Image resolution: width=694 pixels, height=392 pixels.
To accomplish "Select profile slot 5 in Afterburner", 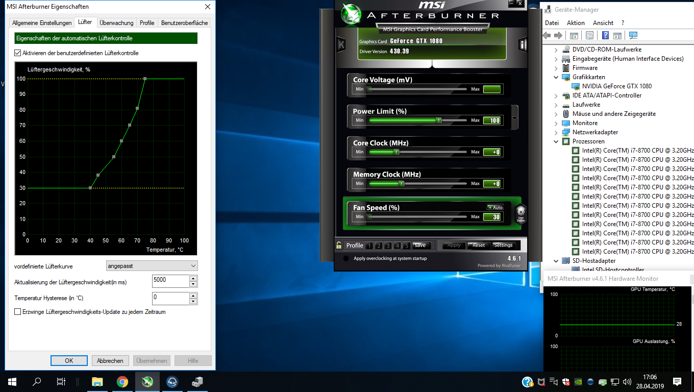I will pos(407,246).
